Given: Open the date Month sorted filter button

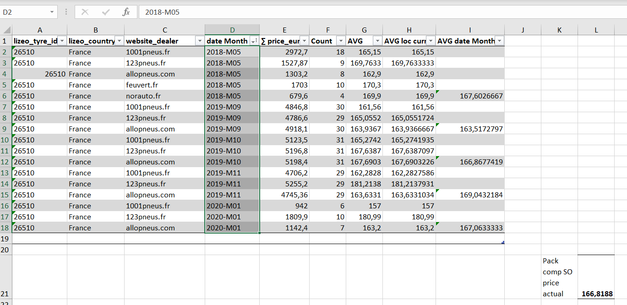Looking at the screenshot, I should pos(254,41).
